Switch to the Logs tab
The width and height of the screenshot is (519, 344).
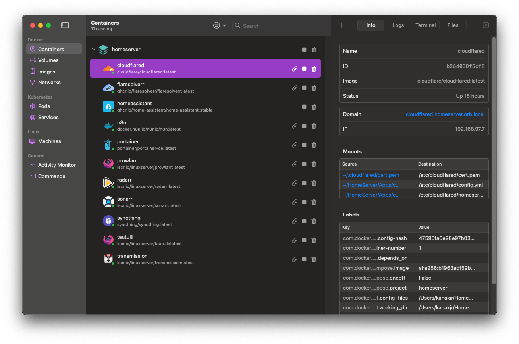pyautogui.click(x=398, y=25)
